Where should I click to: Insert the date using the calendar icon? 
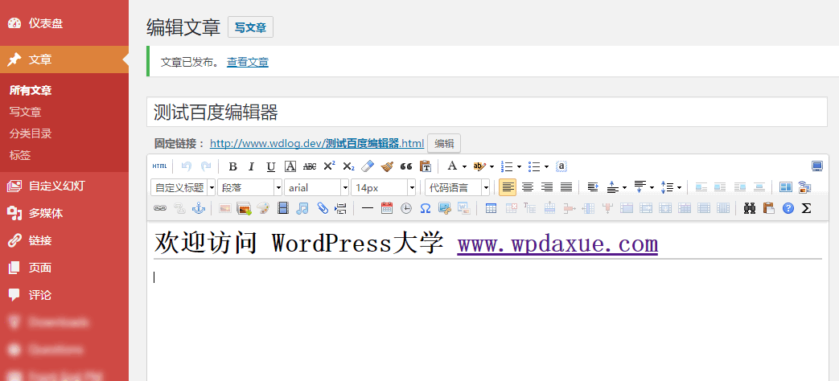pyautogui.click(x=386, y=208)
